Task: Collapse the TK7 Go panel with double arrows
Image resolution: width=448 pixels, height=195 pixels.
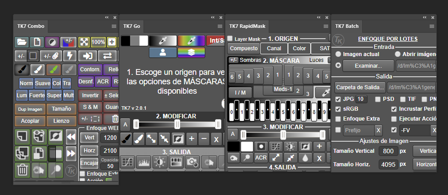Action: coord(213,18)
